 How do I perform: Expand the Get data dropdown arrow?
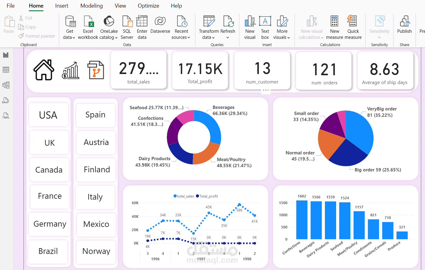74,38
